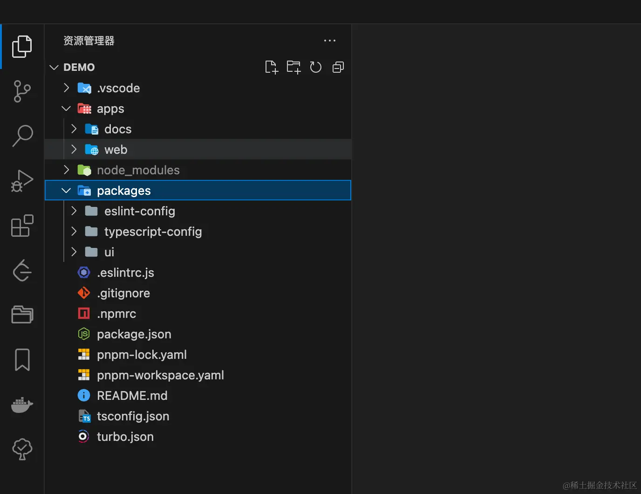Click the npm icon of .npmrc
The width and height of the screenshot is (641, 494).
pyautogui.click(x=84, y=313)
